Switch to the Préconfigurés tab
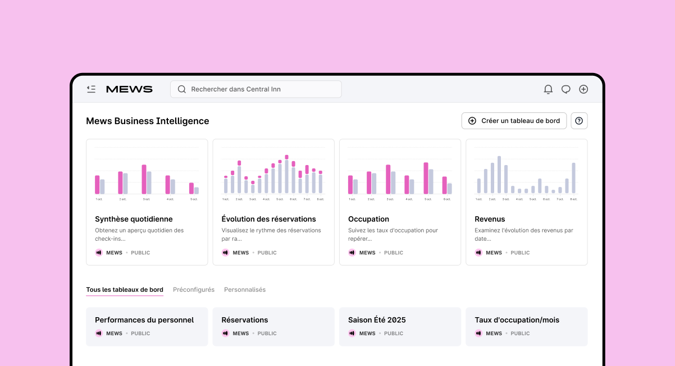The width and height of the screenshot is (675, 366). click(x=194, y=290)
